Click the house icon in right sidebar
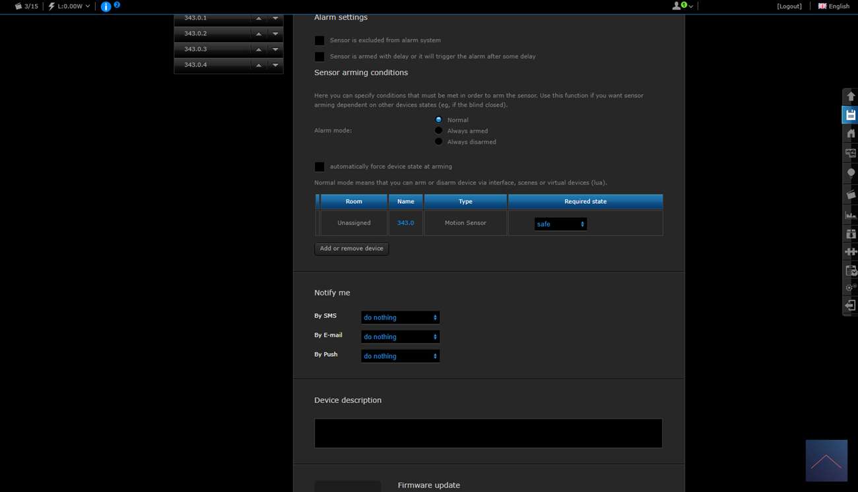This screenshot has height=492, width=858. tap(850, 134)
